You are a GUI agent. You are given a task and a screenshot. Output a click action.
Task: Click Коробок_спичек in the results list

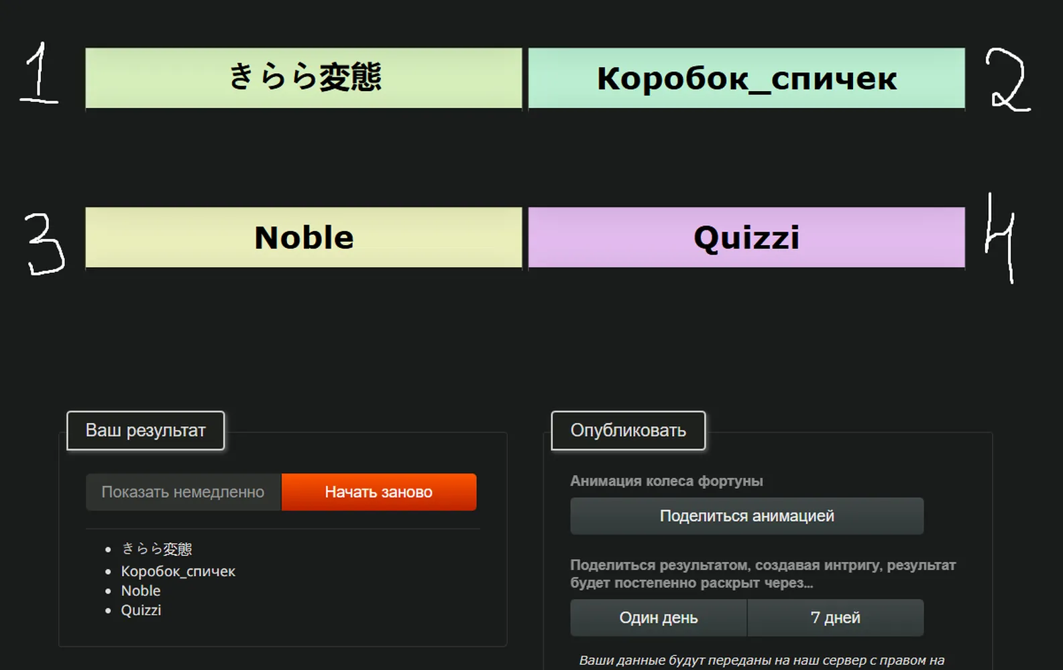pyautogui.click(x=178, y=572)
